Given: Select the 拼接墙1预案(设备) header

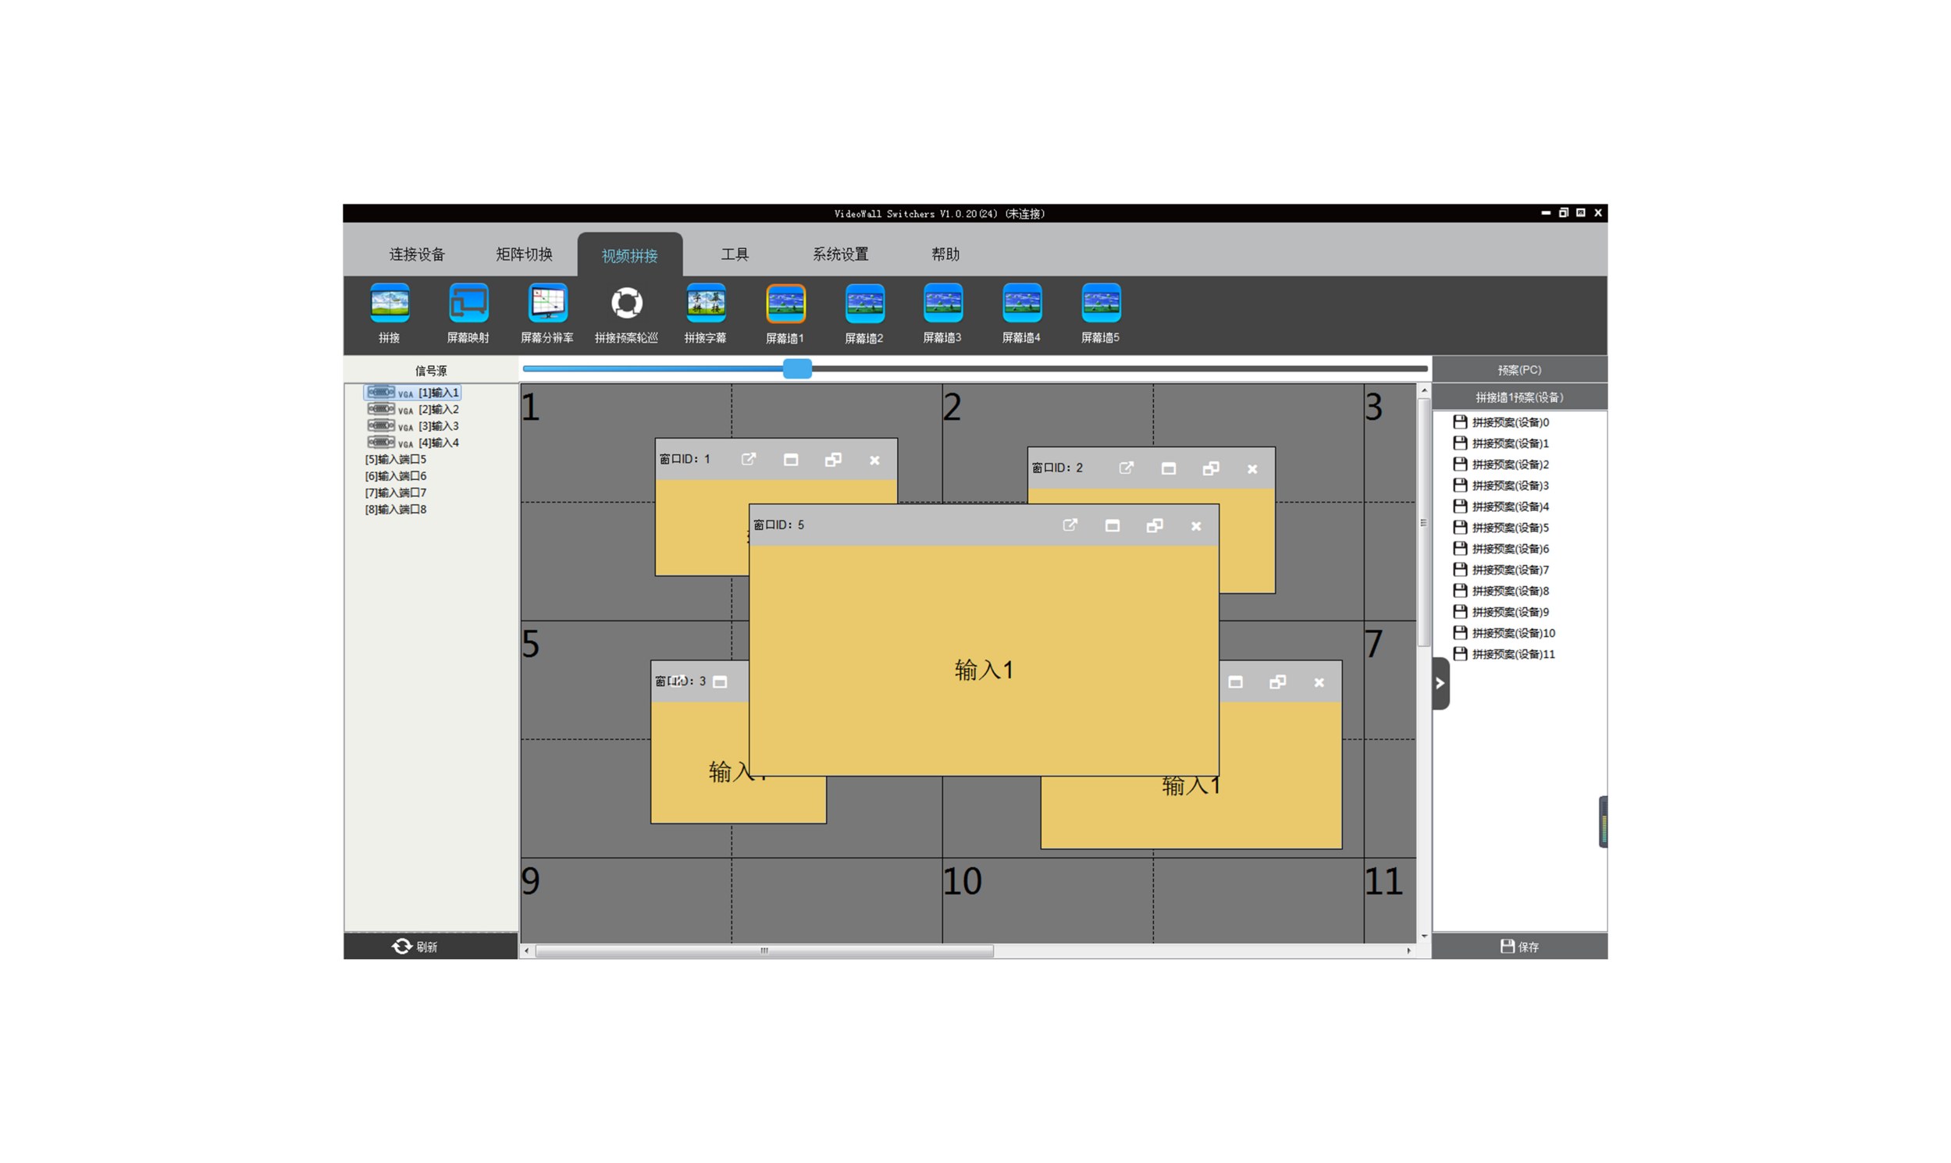Looking at the screenshot, I should 1519,397.
